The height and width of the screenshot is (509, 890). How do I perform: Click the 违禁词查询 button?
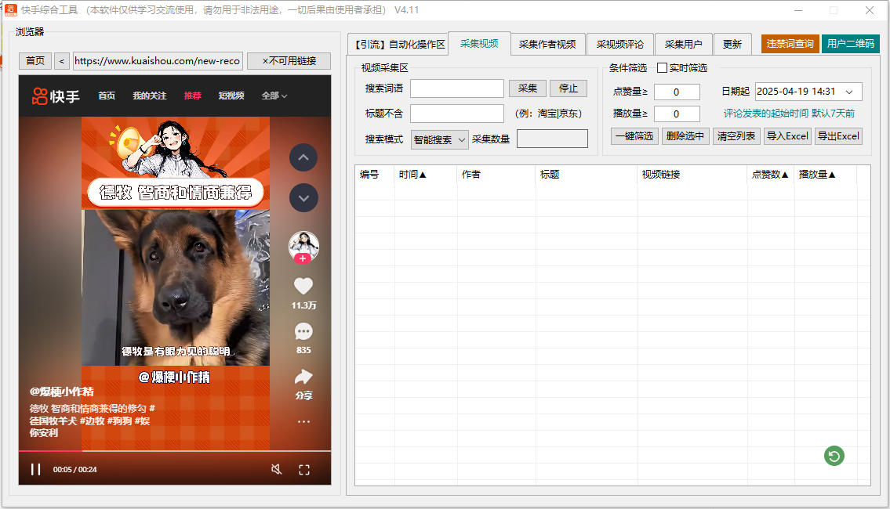coord(790,44)
